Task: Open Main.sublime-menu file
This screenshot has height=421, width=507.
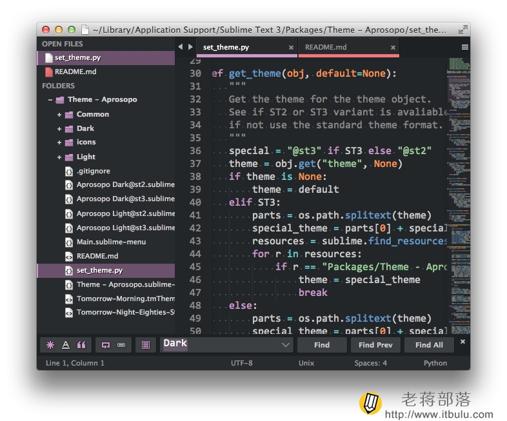Action: 111,242
